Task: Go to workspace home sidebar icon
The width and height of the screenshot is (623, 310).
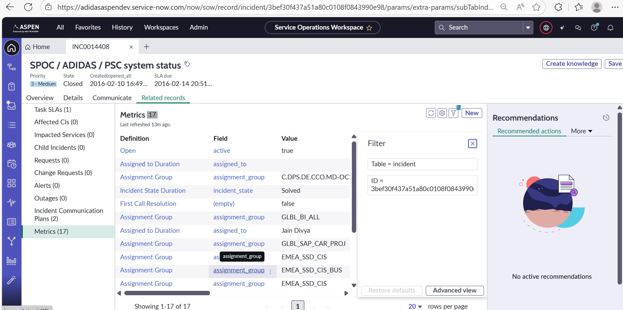Action: (x=11, y=48)
